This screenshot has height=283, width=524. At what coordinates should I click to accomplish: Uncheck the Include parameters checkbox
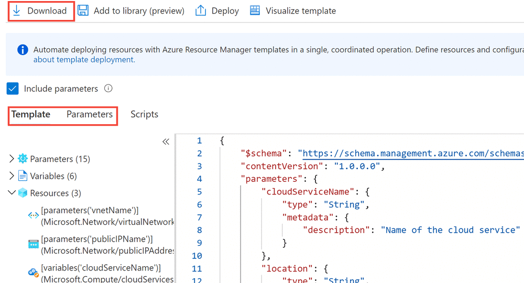click(13, 89)
